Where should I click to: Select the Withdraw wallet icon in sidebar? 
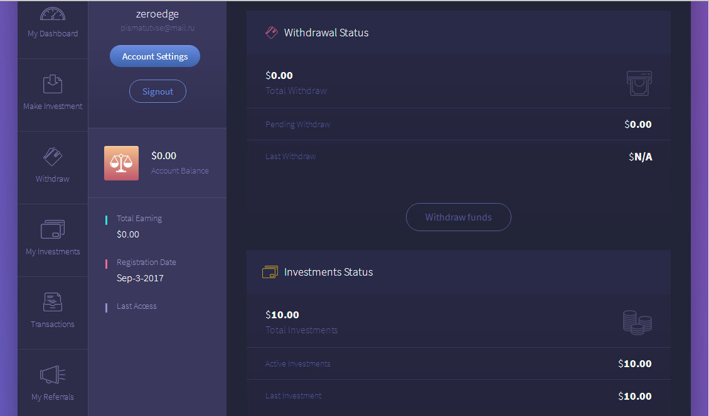(53, 156)
